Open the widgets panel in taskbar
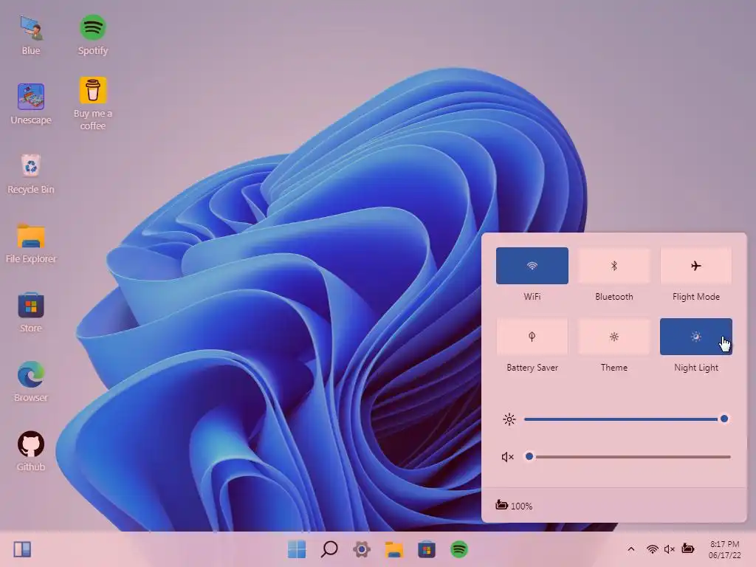 [22, 549]
